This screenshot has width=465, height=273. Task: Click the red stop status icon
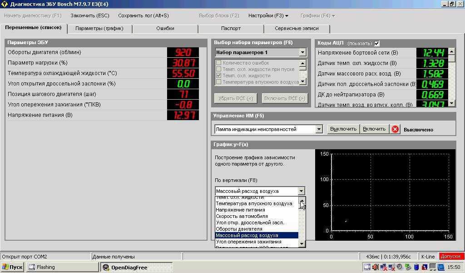(x=395, y=129)
